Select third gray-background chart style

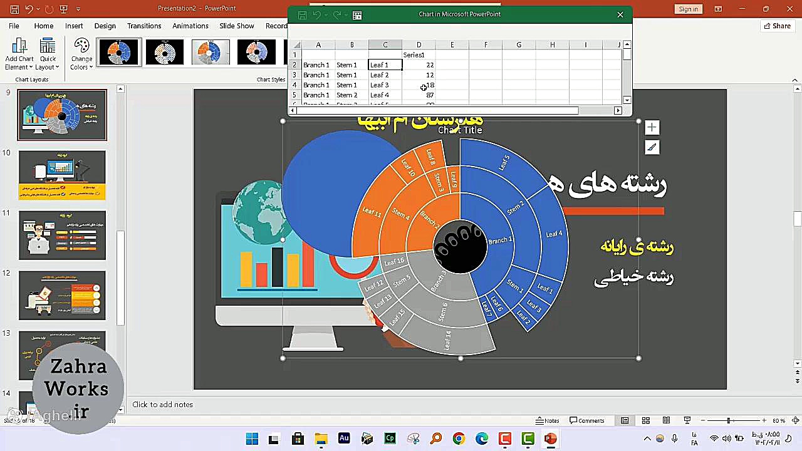coord(211,52)
